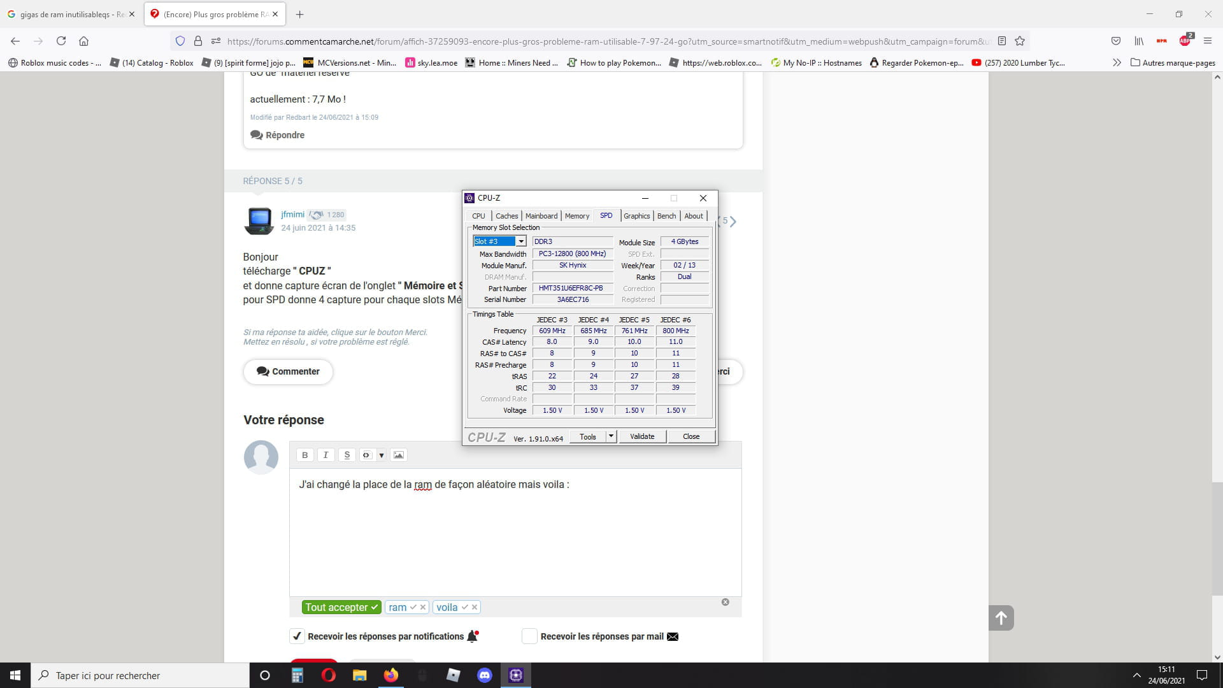Toggle Recevoir les réponses par notifications checkbox

pyautogui.click(x=297, y=636)
